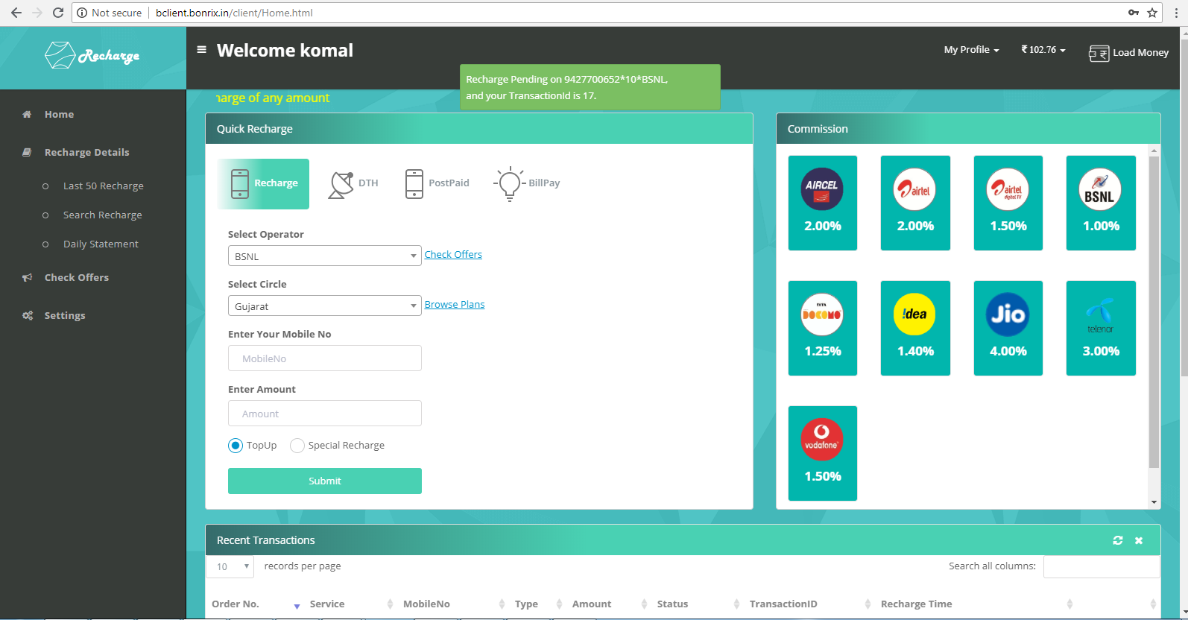Click the Amount input field
1188x620 pixels.
pyautogui.click(x=325, y=414)
